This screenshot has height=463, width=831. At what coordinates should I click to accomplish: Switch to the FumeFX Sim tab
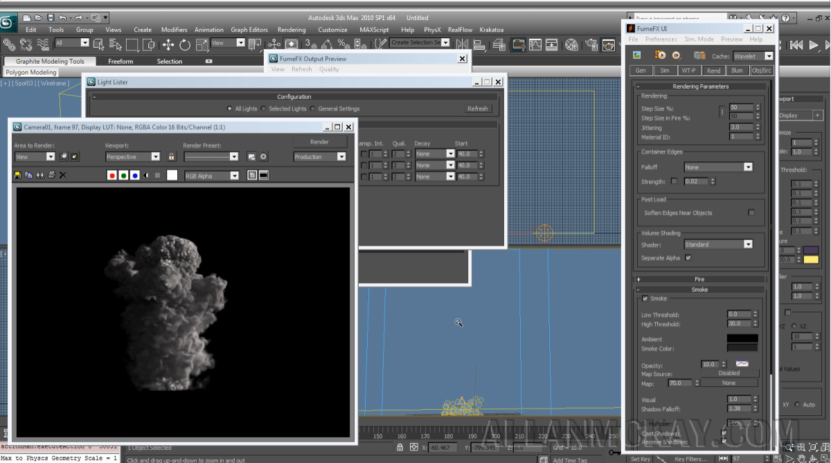(x=664, y=71)
